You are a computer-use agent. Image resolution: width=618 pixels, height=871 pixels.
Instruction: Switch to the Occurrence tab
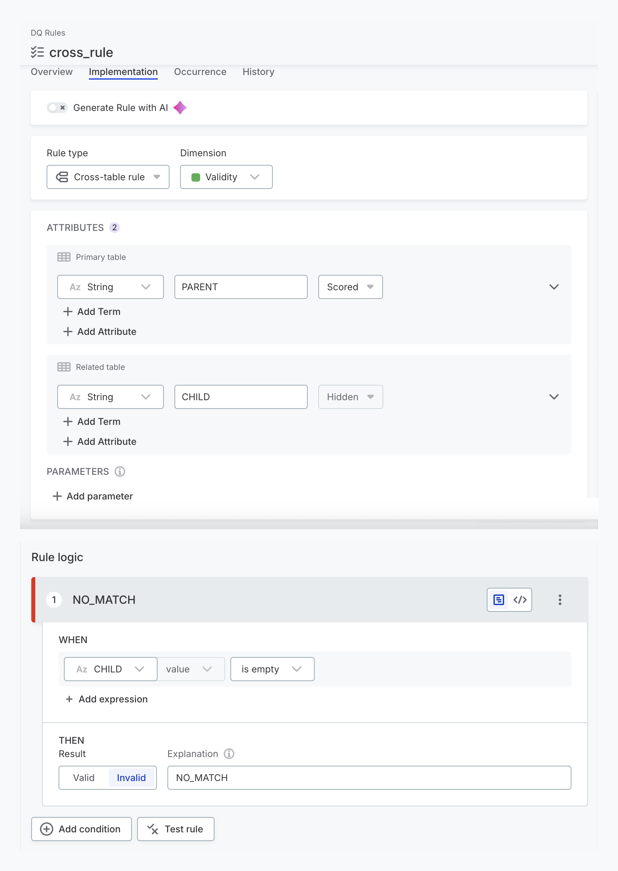tap(200, 72)
